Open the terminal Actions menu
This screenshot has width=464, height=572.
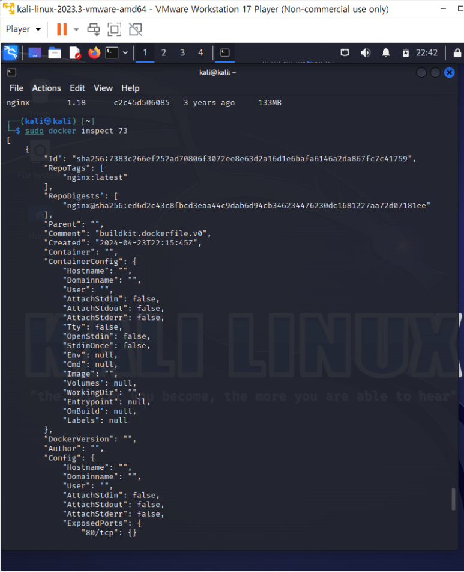[46, 88]
